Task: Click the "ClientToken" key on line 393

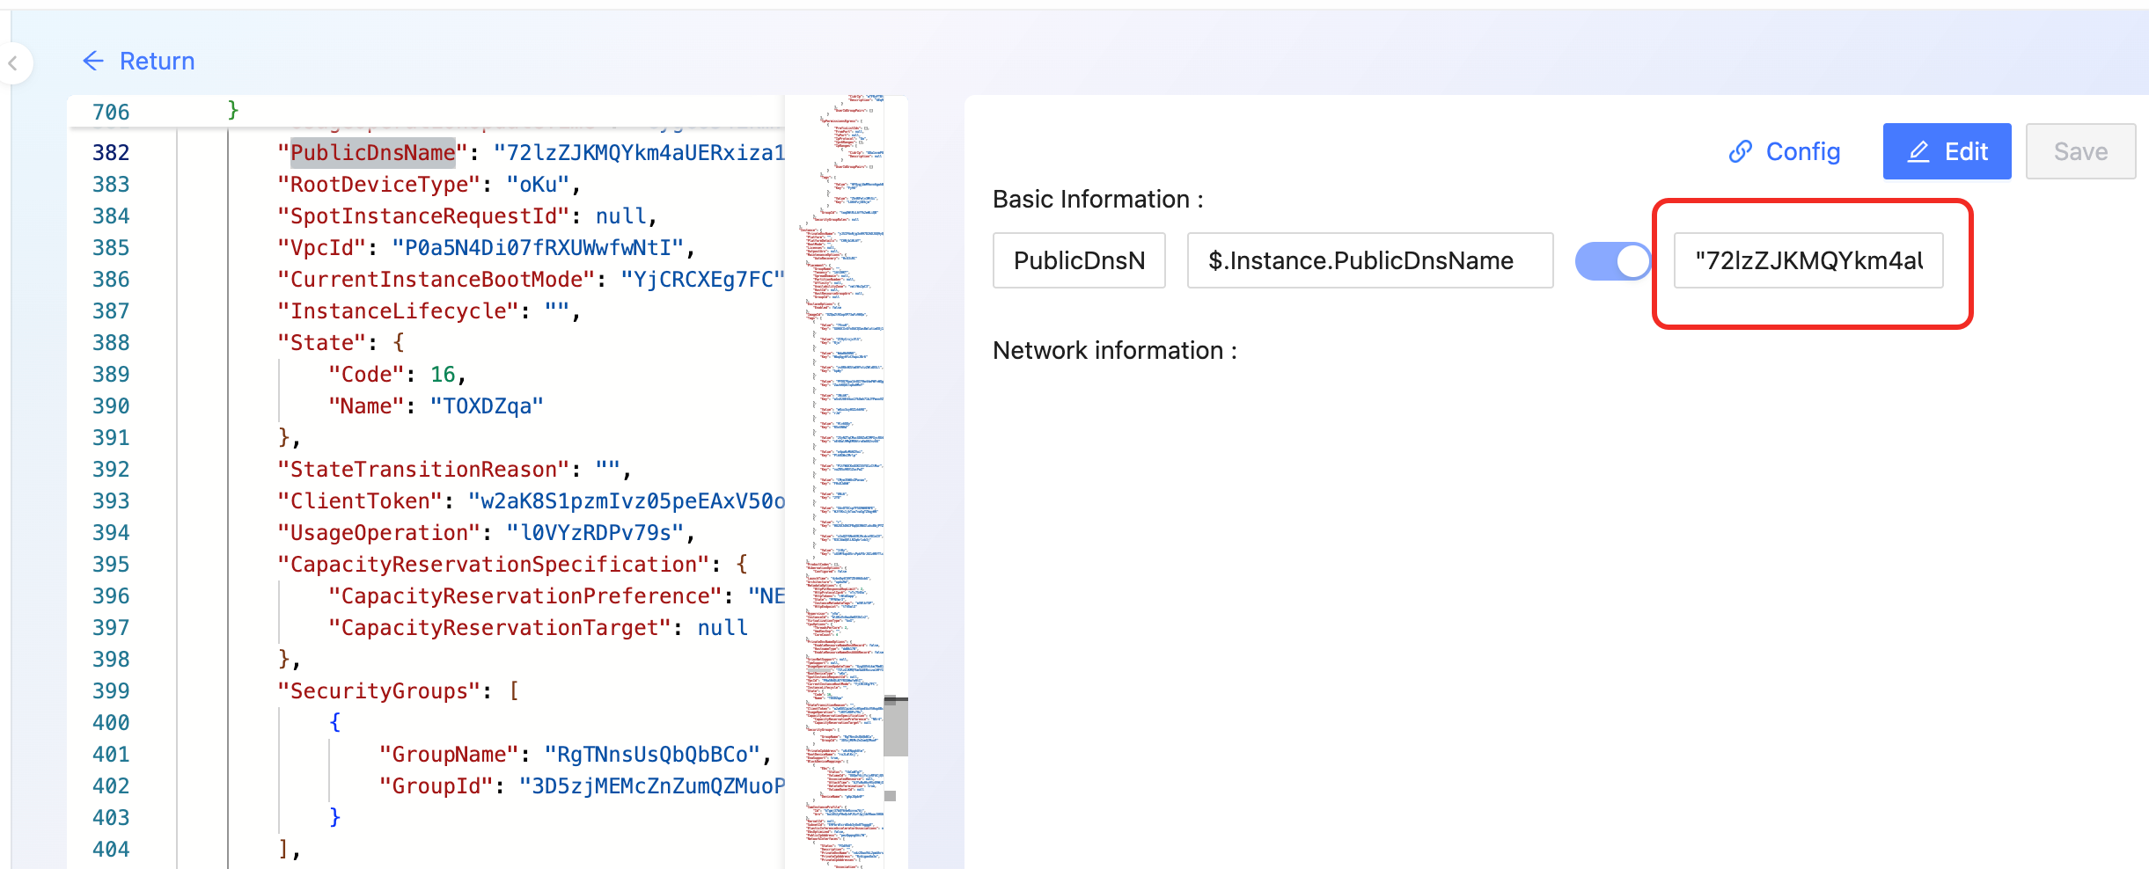Action: click(360, 500)
